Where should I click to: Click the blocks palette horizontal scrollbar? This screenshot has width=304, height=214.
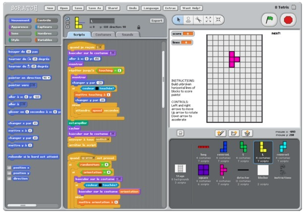pyautogui.click(x=22, y=205)
